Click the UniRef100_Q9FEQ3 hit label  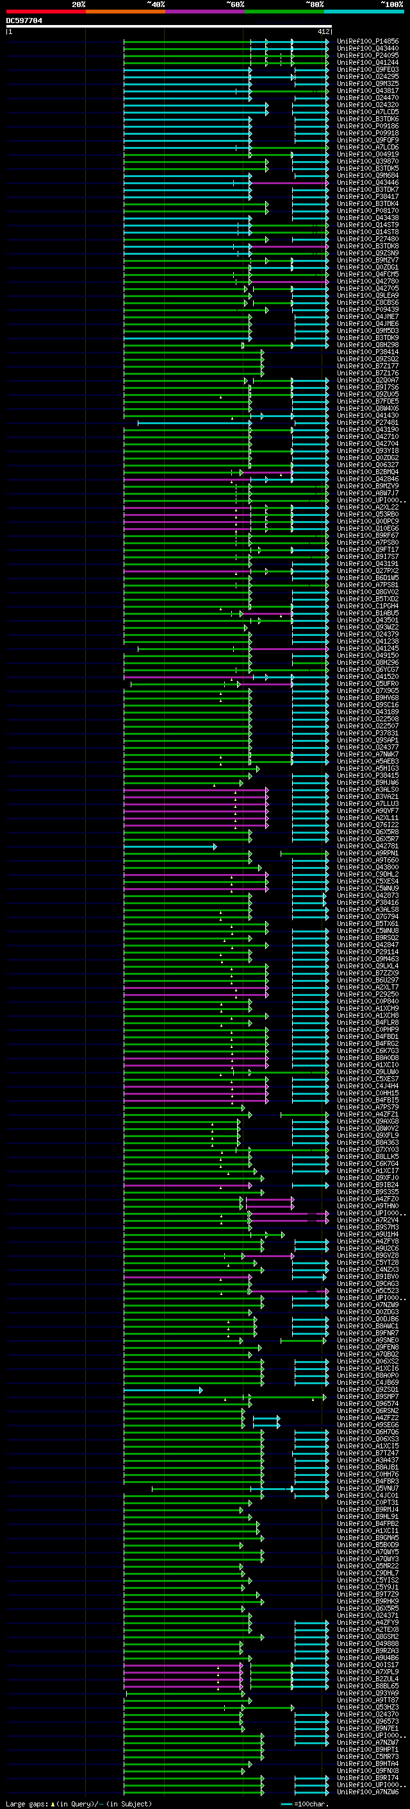(368, 69)
